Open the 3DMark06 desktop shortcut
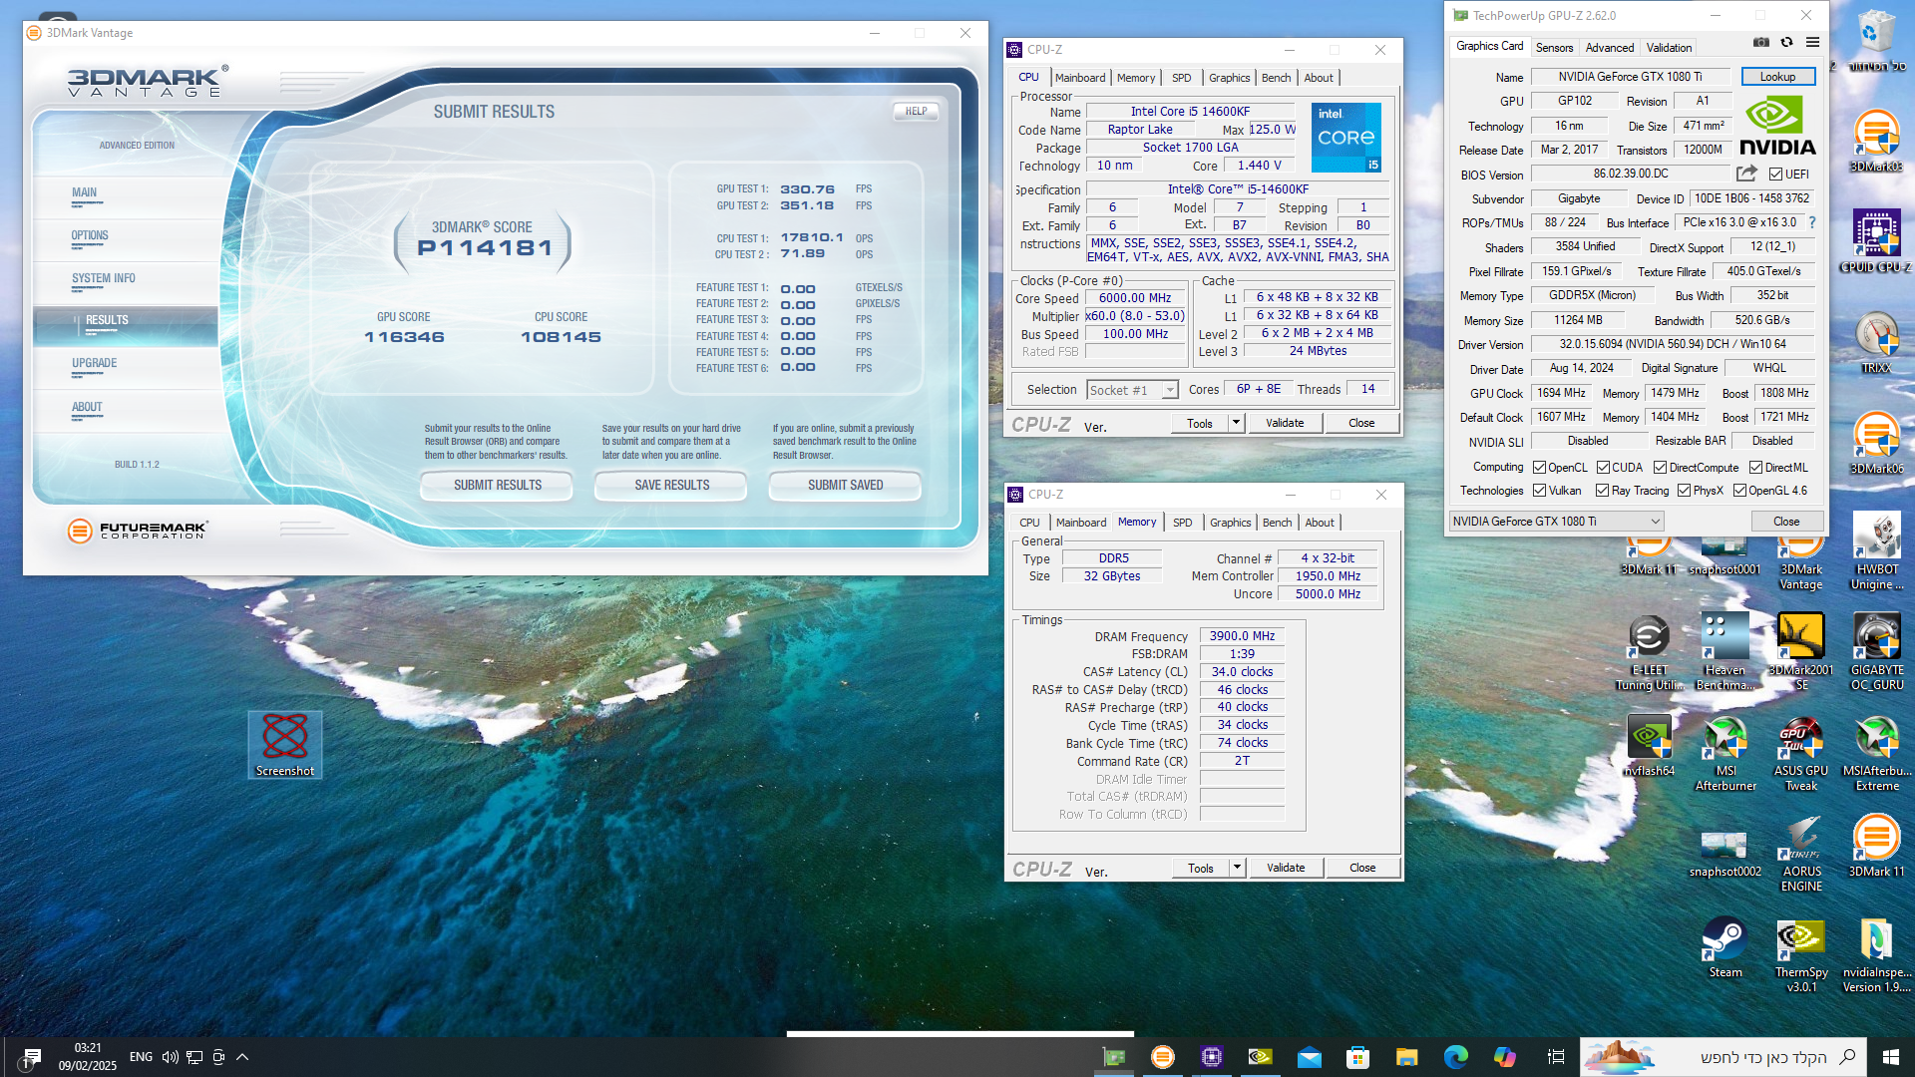 tap(1877, 443)
